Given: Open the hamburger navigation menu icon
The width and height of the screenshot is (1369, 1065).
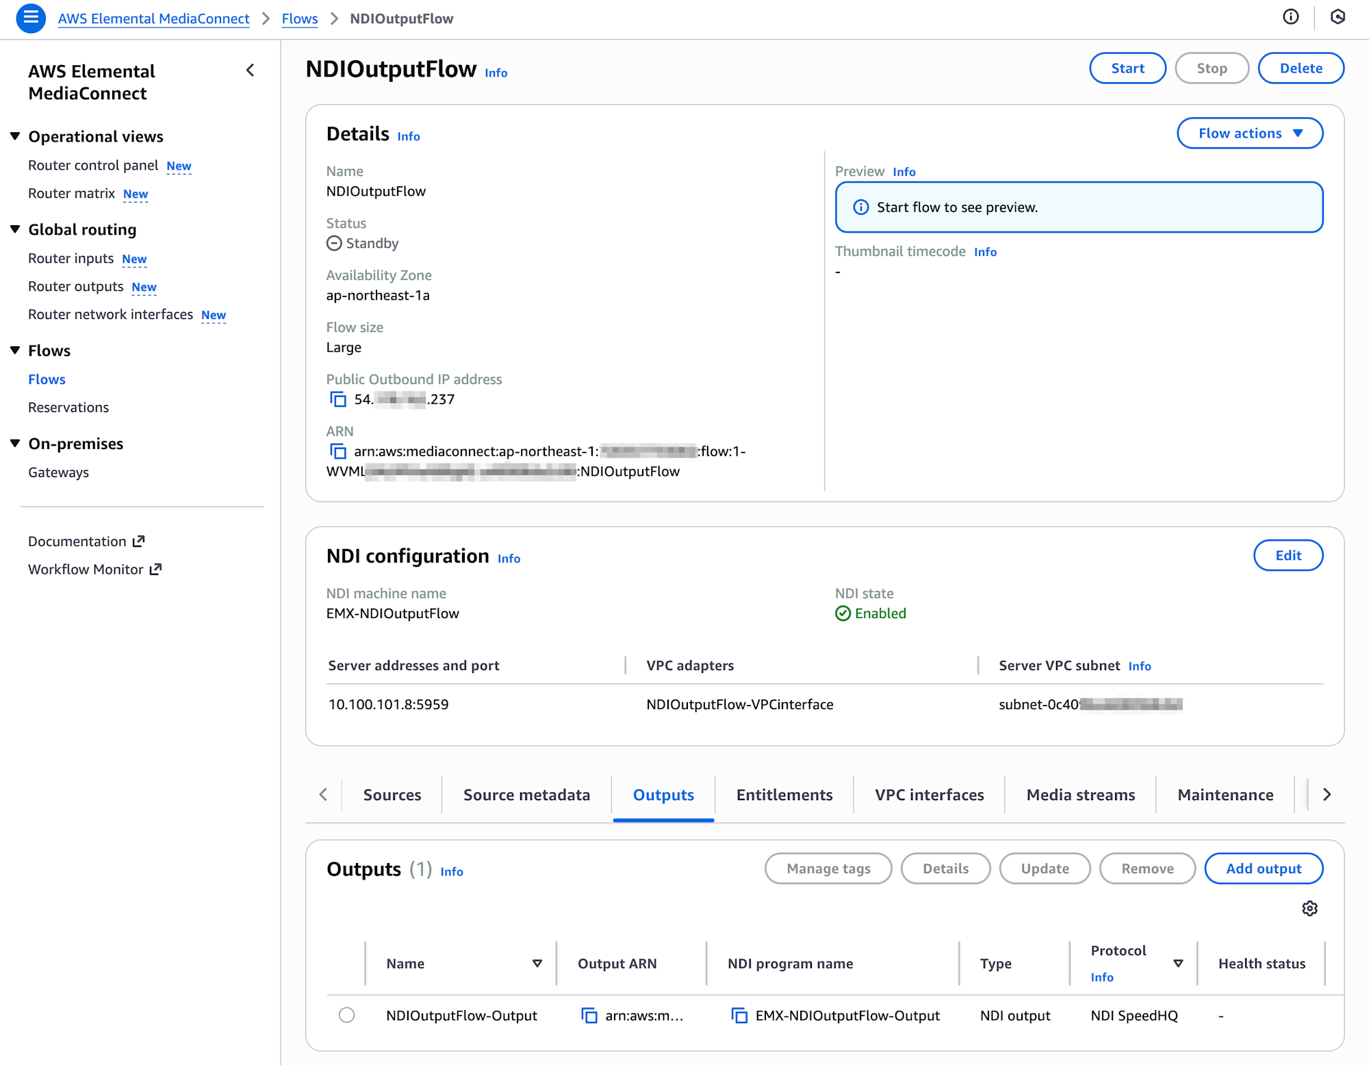Looking at the screenshot, I should pos(31,18).
